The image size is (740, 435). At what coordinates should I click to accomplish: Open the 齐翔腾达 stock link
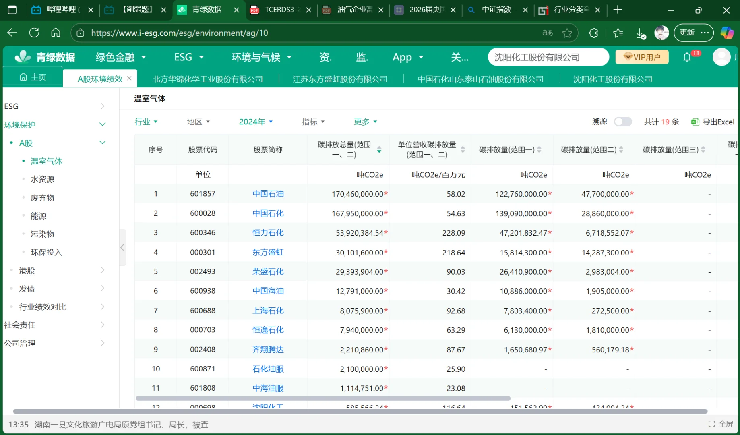pos(268,349)
